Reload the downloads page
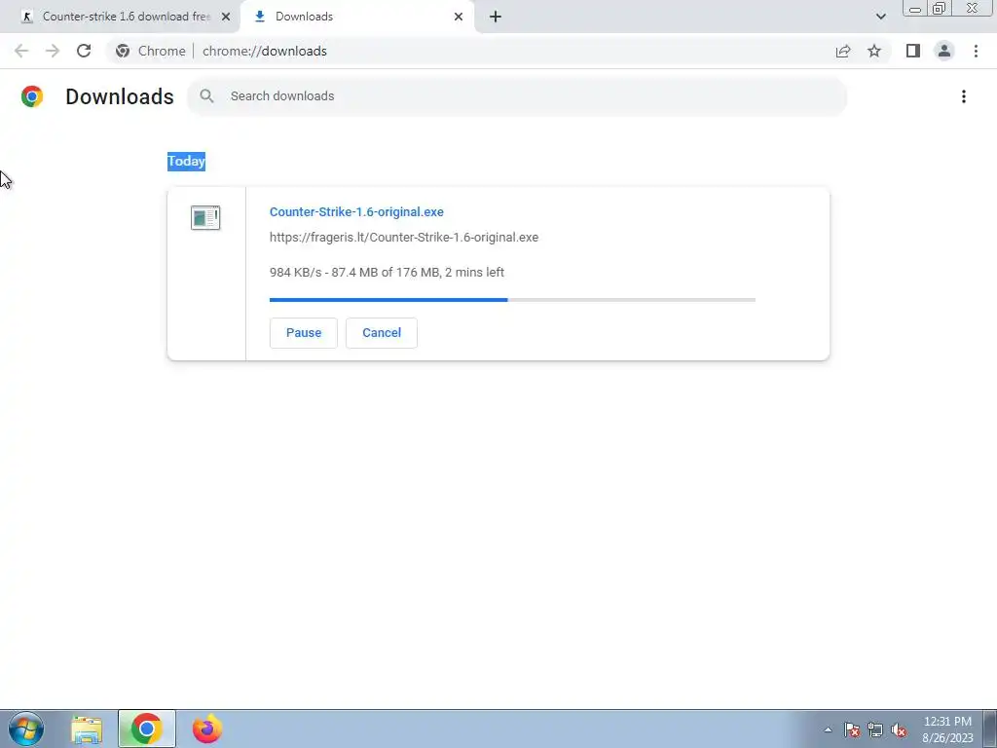 (84, 51)
